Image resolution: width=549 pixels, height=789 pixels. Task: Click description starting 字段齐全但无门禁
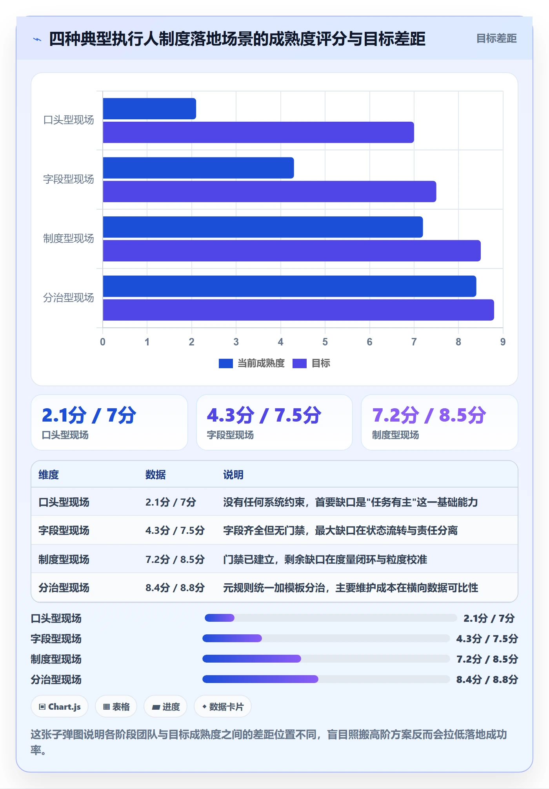coord(340,530)
